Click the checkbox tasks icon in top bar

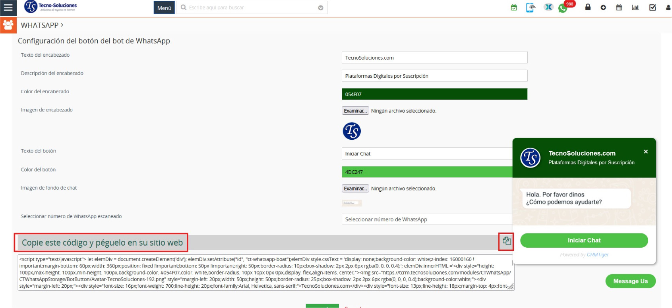coord(653,8)
